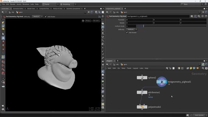Toggle Add Shader checkbox in viewport toolbar
This screenshot has width=208, height=117.
click(46, 17)
